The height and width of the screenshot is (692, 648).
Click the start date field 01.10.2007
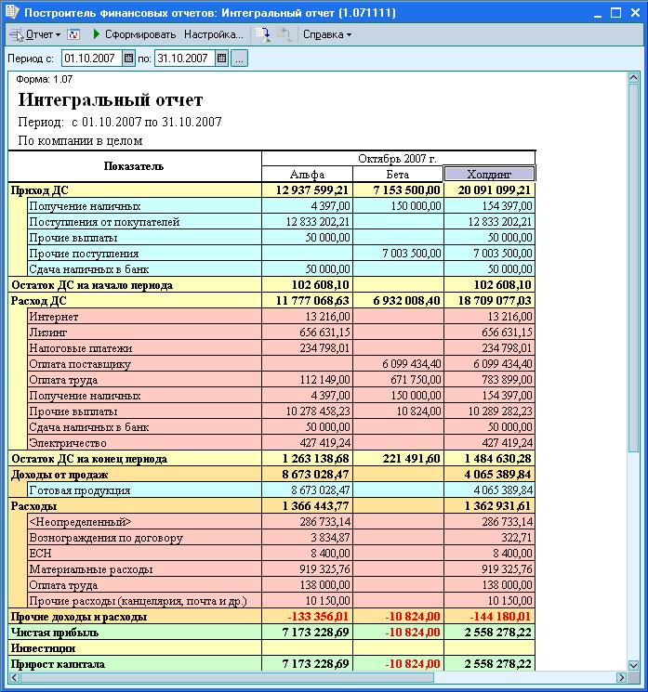91,59
